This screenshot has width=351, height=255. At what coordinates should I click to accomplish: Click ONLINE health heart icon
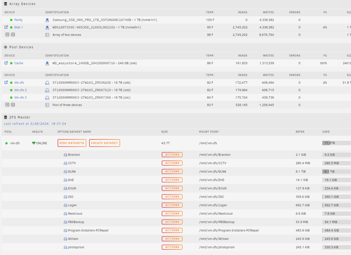(x=34, y=143)
